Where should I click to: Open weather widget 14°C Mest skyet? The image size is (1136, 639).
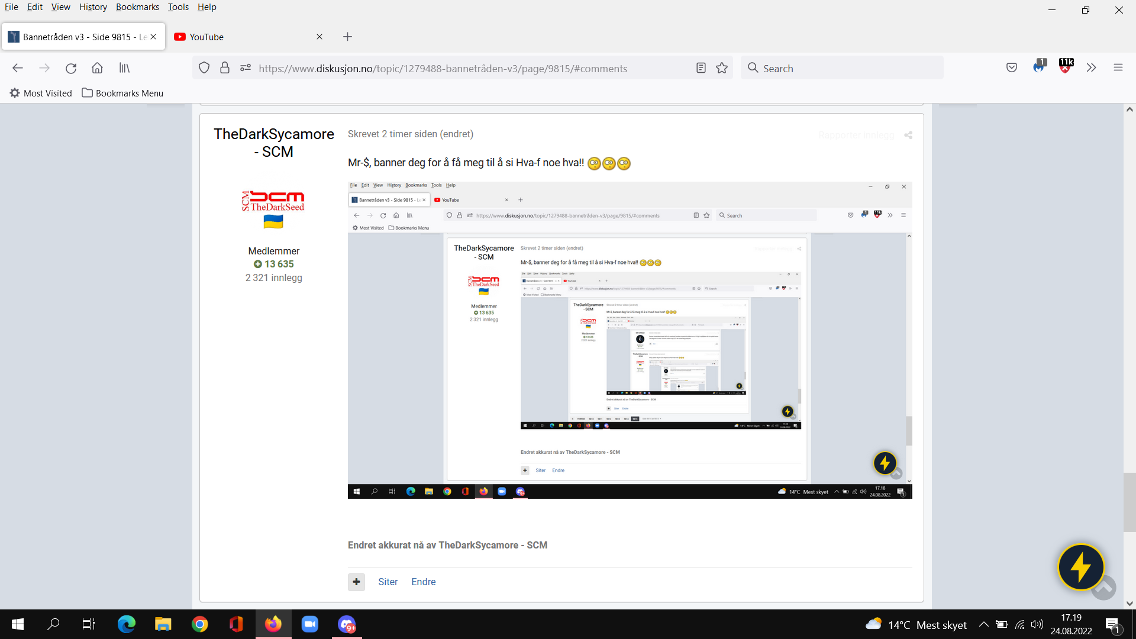coord(916,625)
